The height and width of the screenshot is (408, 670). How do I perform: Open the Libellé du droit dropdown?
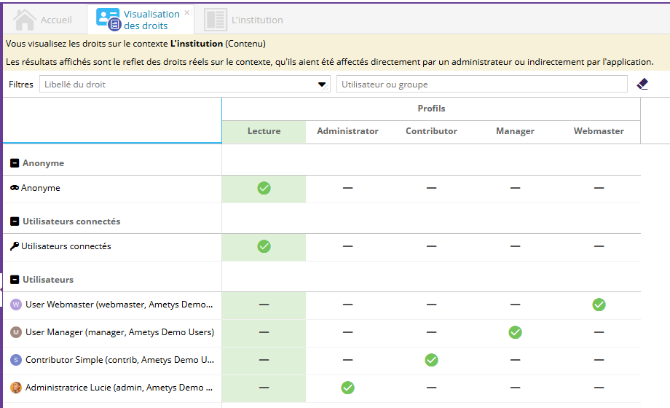tap(322, 85)
